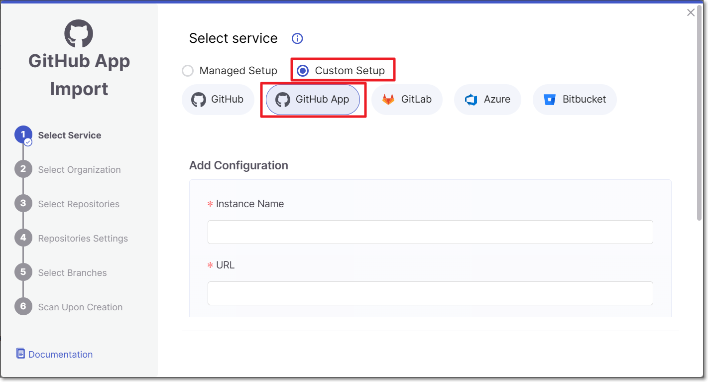Go to step 1 Select Service
Viewport: 708px width, 382px height.
[x=58, y=135]
